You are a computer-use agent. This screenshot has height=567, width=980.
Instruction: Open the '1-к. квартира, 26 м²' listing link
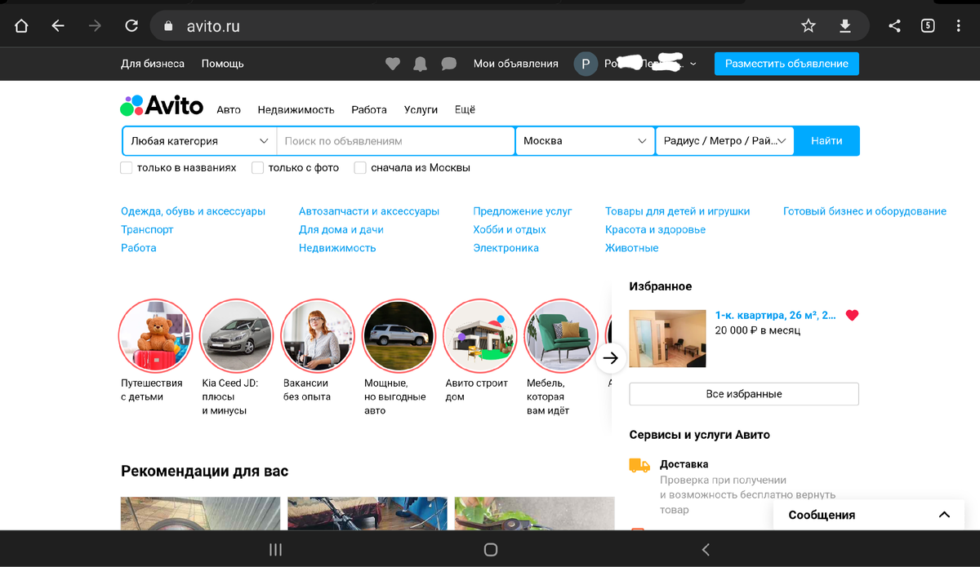[x=775, y=315]
